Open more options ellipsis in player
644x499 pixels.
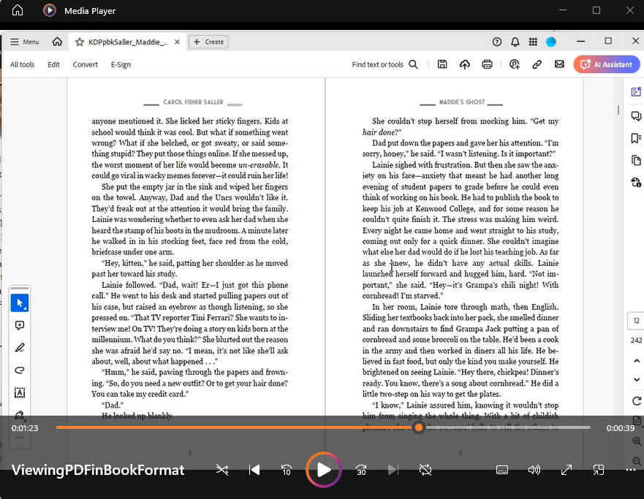(x=630, y=470)
